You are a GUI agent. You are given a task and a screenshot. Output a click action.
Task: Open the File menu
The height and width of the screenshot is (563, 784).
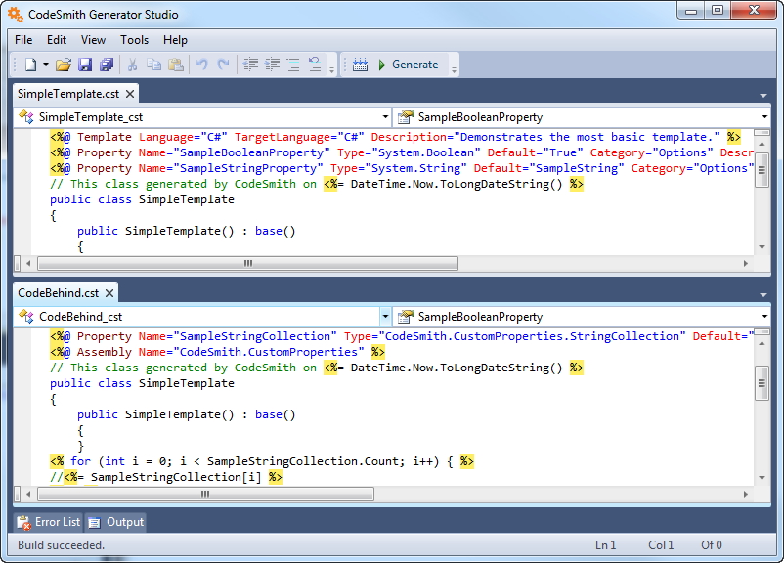(23, 40)
